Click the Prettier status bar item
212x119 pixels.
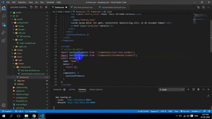coord(196,111)
